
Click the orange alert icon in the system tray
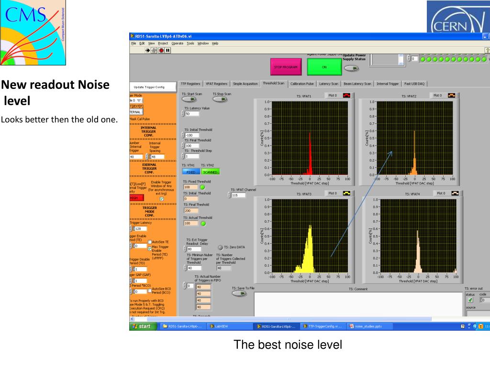click(x=480, y=326)
